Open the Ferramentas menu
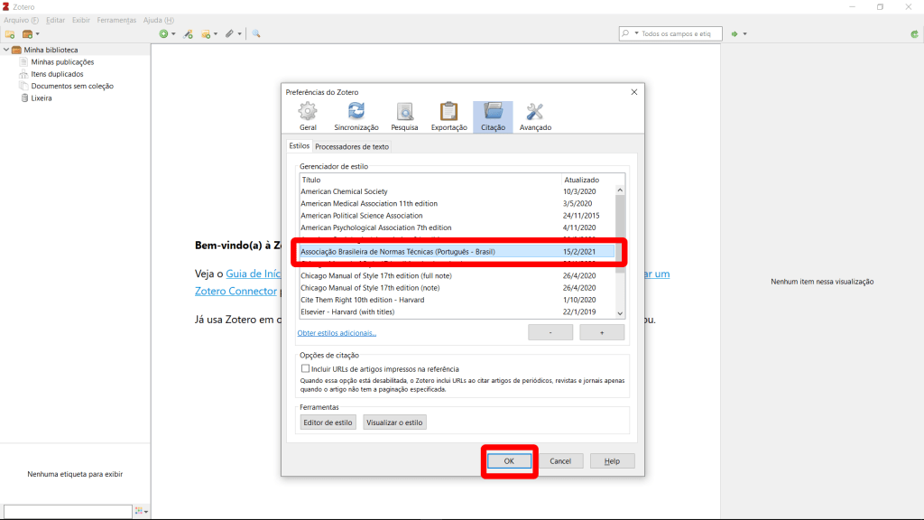Screen dimensions: 924x520 click(116, 20)
